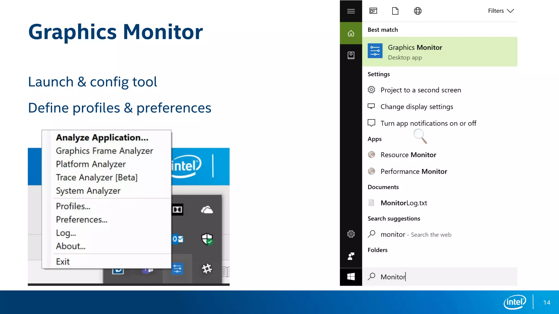Click the Monitor search input field
559x314 pixels.
click(440, 277)
